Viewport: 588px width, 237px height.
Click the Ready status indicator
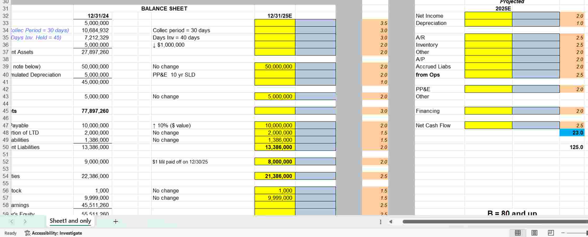click(x=10, y=233)
